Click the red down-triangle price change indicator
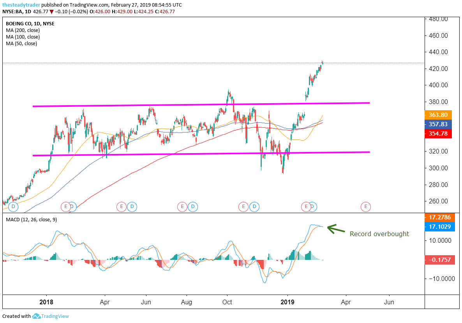The width and height of the screenshot is (462, 323). click(x=51, y=12)
